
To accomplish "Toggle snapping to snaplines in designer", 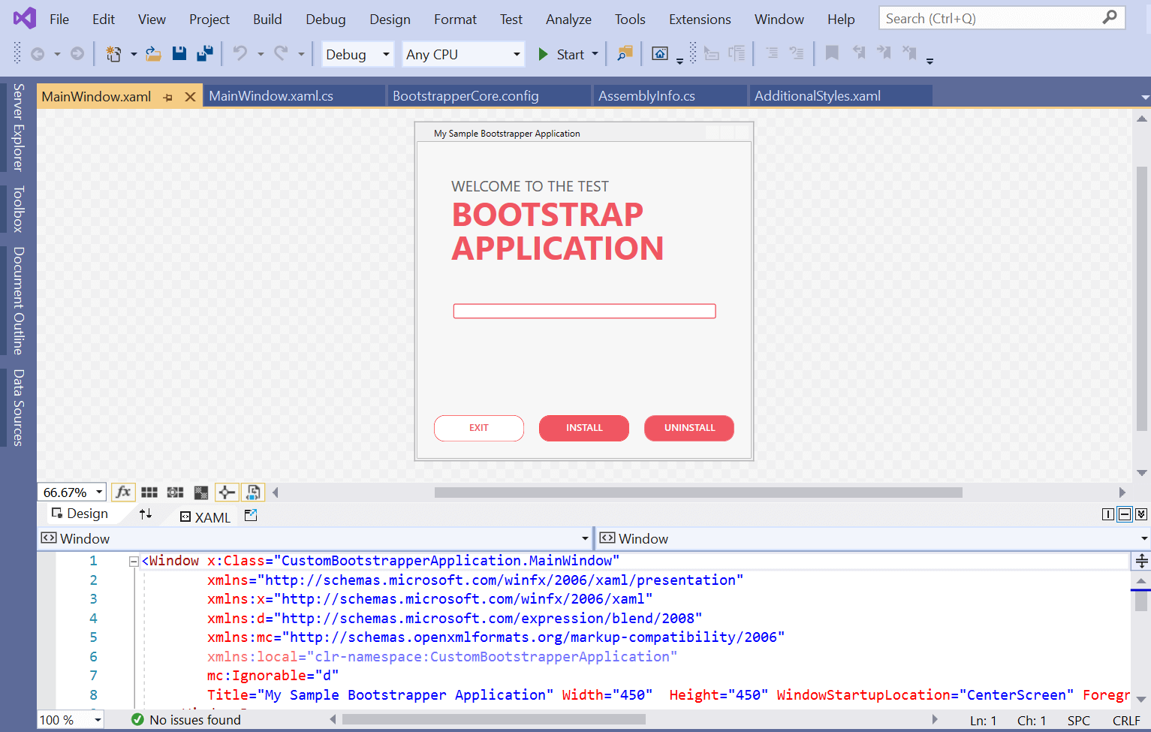I will (x=226, y=493).
